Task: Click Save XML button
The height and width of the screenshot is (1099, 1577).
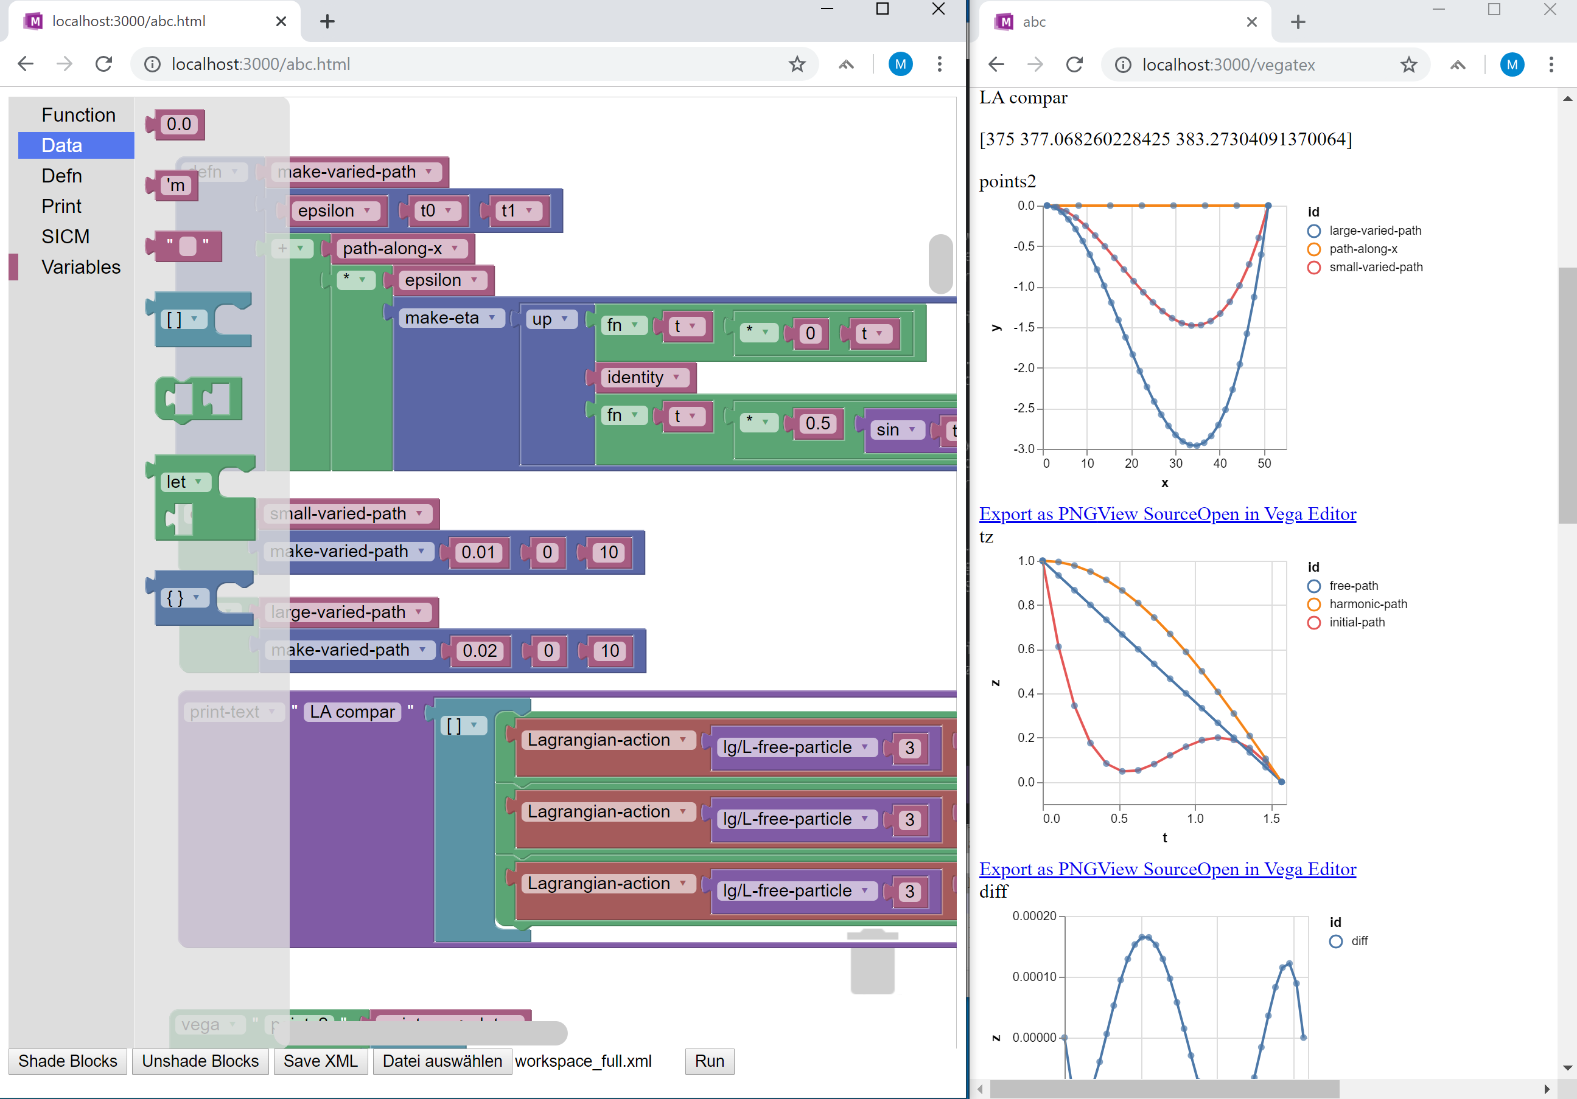Action: (320, 1061)
